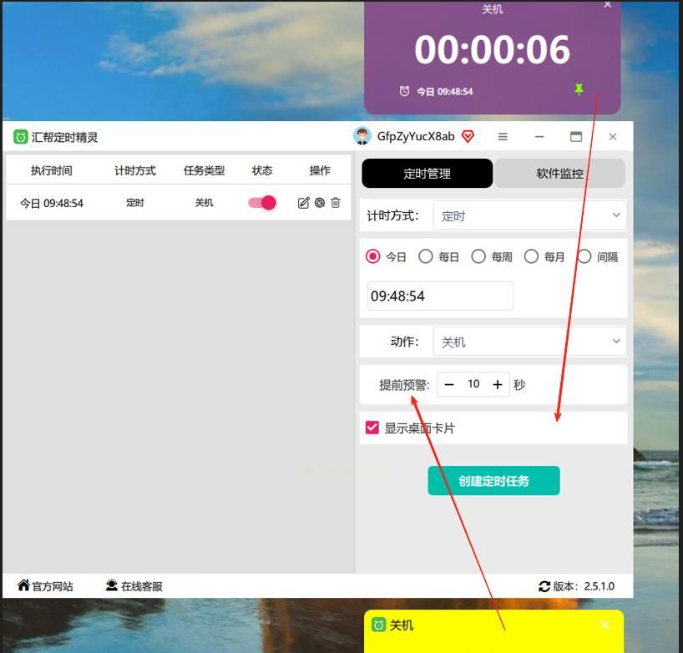This screenshot has height=653, width=683.
Task: Open the 计时方式 dropdown
Action: (529, 215)
